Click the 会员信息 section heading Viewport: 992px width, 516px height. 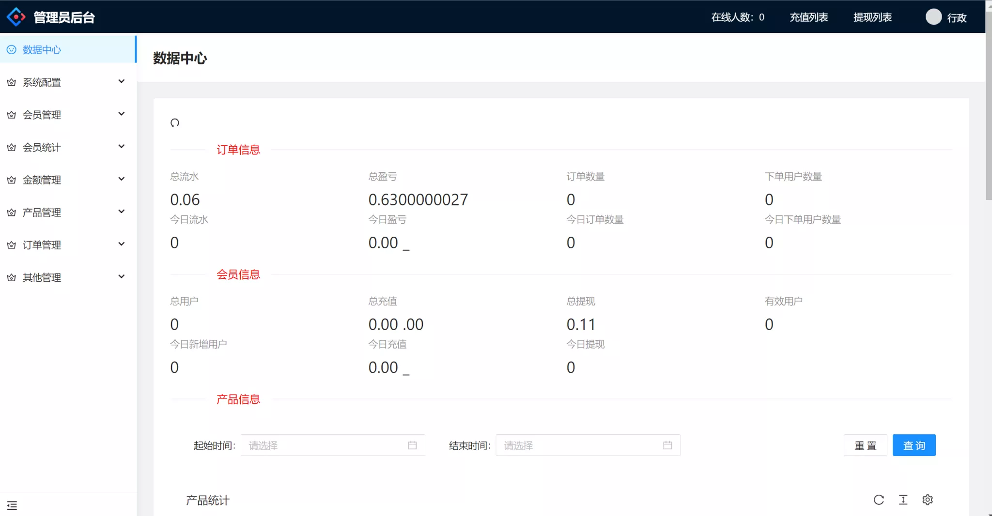tap(238, 274)
